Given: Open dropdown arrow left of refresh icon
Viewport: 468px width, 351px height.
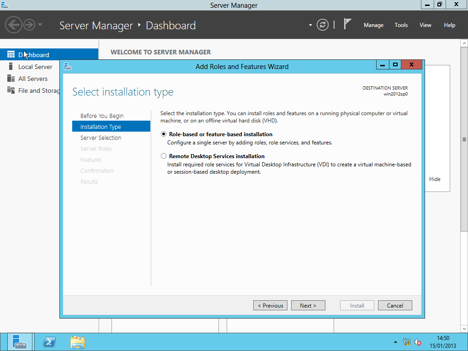Looking at the screenshot, I should coord(310,25).
